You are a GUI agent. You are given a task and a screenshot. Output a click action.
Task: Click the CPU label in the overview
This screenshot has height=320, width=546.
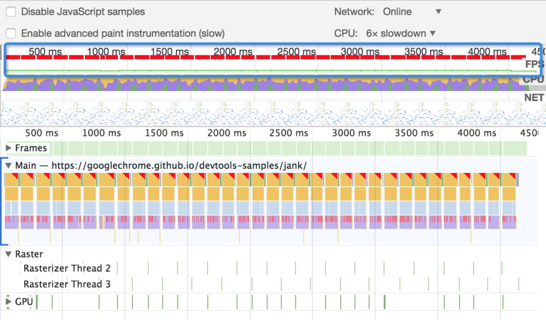click(x=533, y=79)
